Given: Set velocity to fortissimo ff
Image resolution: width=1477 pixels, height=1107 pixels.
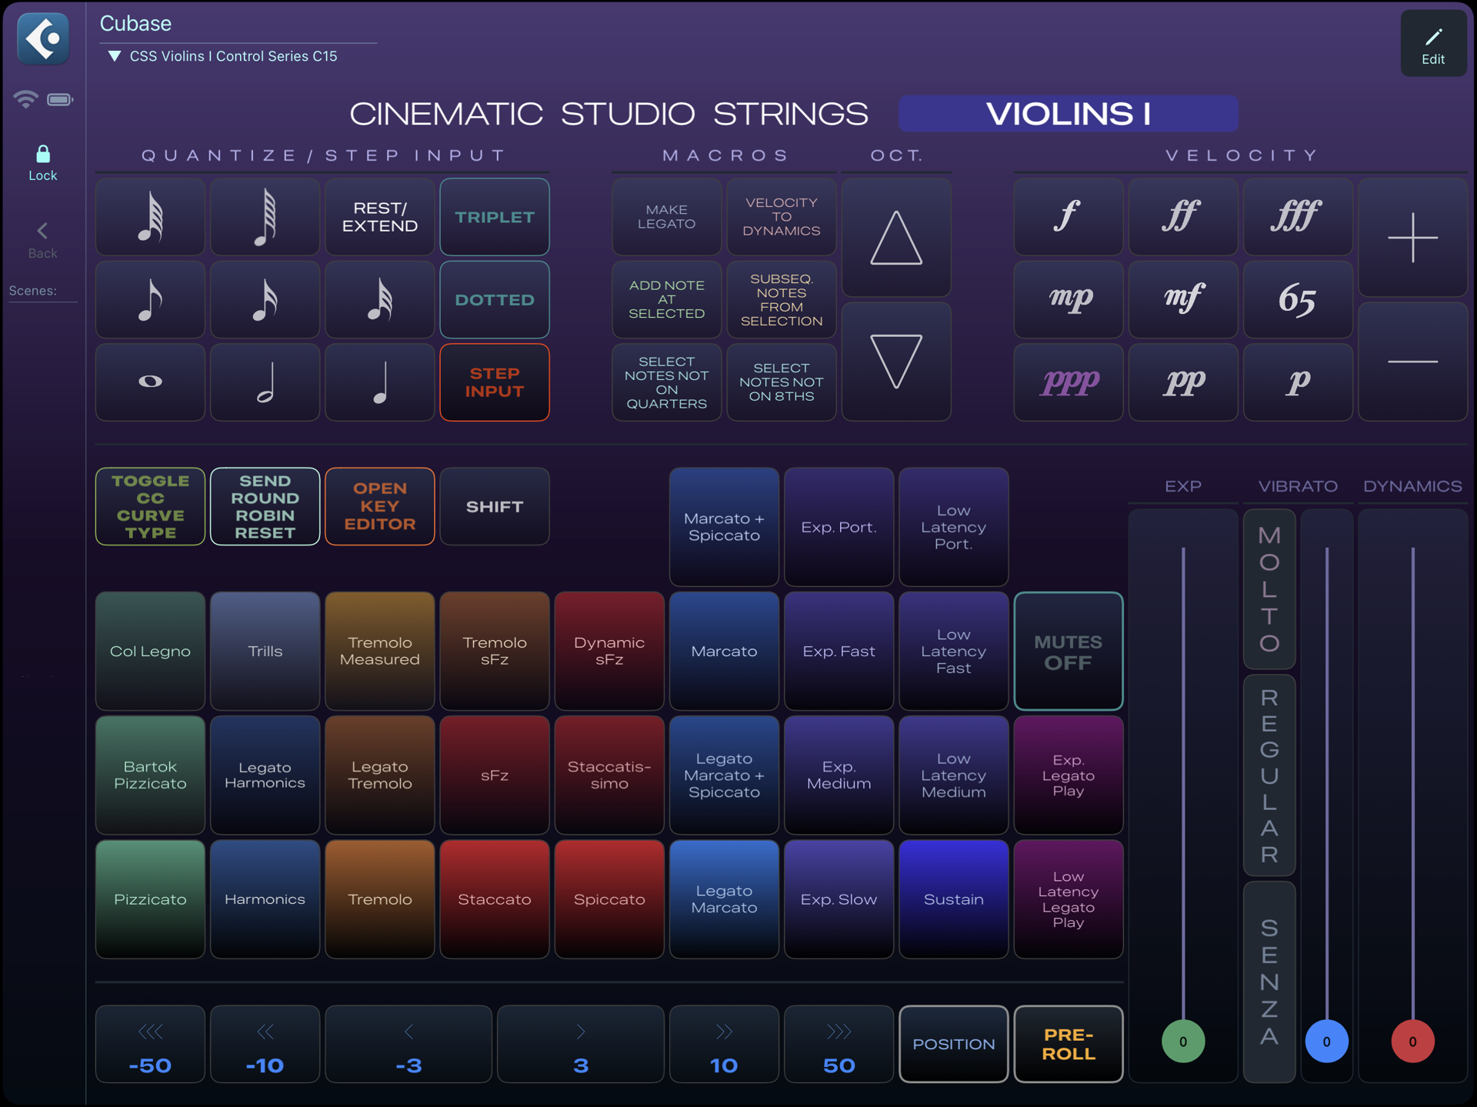Looking at the screenshot, I should [x=1182, y=217].
